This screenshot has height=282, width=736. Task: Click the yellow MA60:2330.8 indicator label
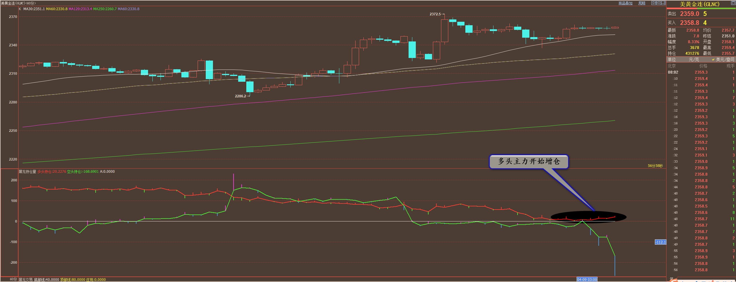tap(57, 9)
